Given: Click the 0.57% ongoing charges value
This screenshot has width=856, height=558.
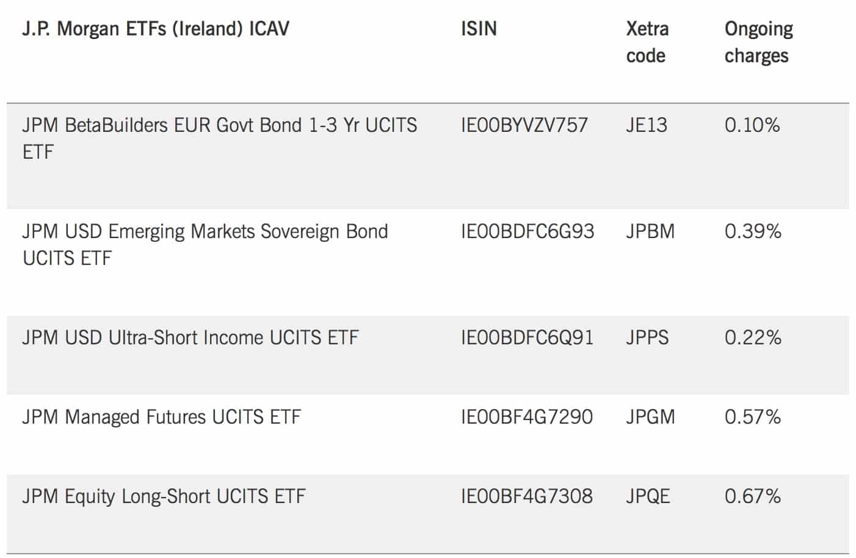Looking at the screenshot, I should [753, 417].
